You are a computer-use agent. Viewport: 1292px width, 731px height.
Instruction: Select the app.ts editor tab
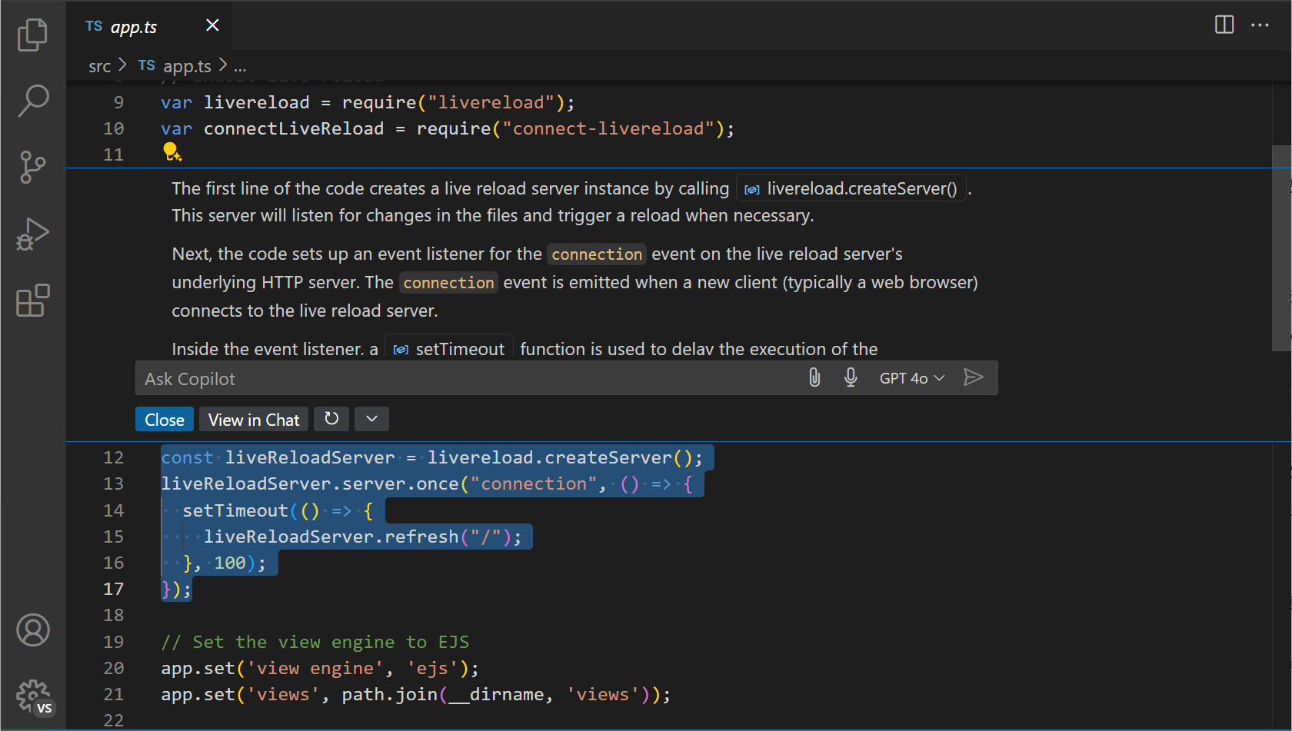coord(133,26)
